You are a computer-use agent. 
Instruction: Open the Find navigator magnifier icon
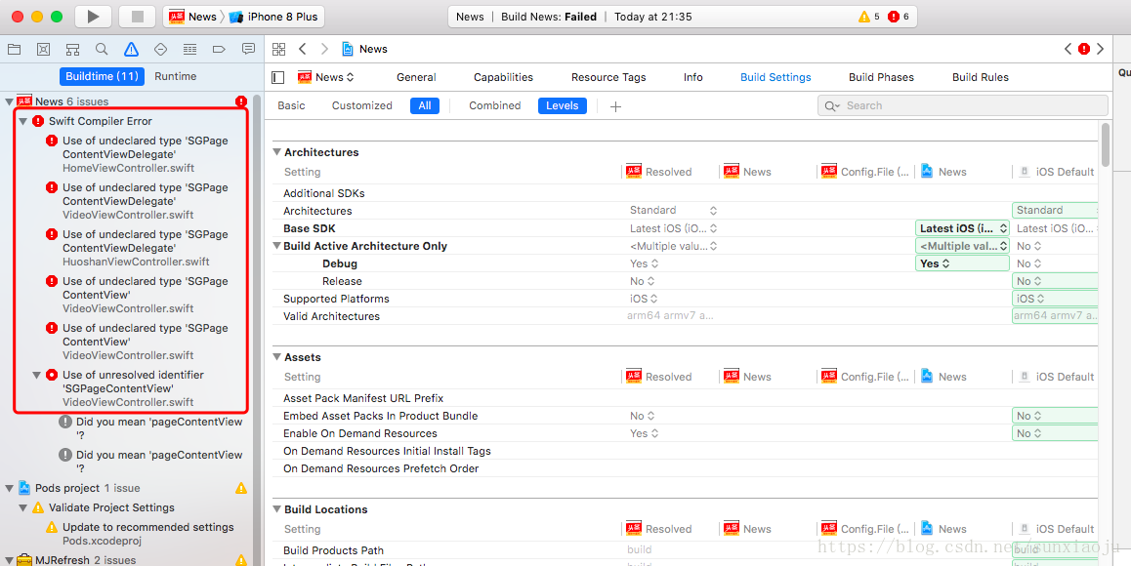coord(102,49)
